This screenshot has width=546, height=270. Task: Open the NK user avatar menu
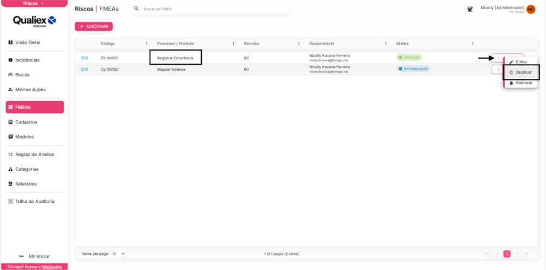coord(531,9)
